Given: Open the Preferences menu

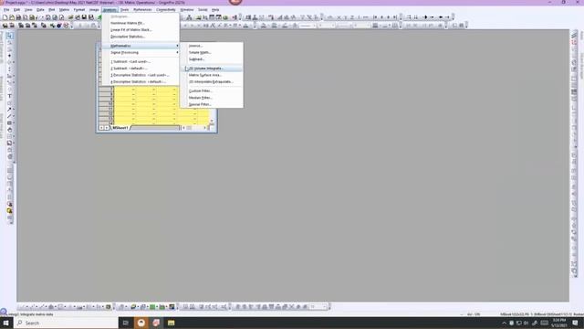Looking at the screenshot, I should [x=142, y=10].
